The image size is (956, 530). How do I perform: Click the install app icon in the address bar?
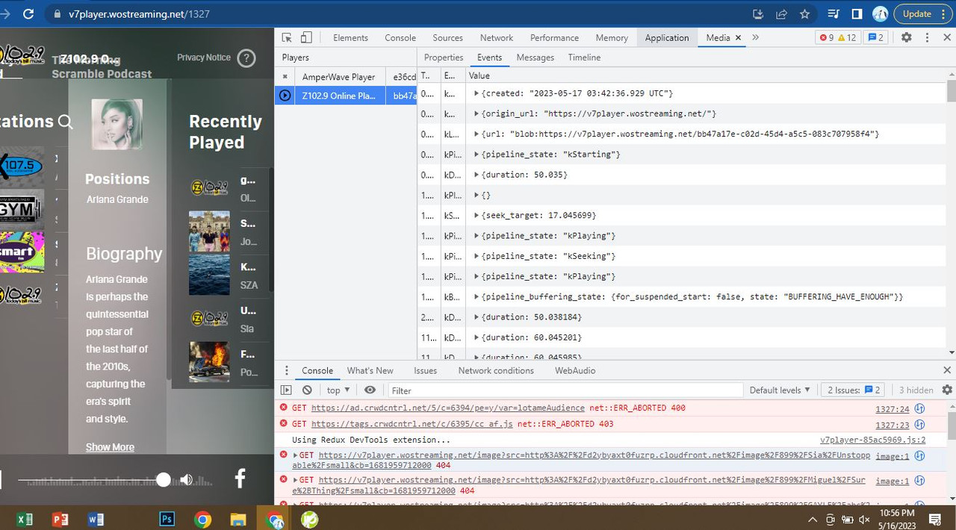click(758, 13)
